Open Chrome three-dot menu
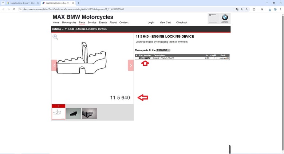This screenshot has height=154, width=284. point(280,9)
